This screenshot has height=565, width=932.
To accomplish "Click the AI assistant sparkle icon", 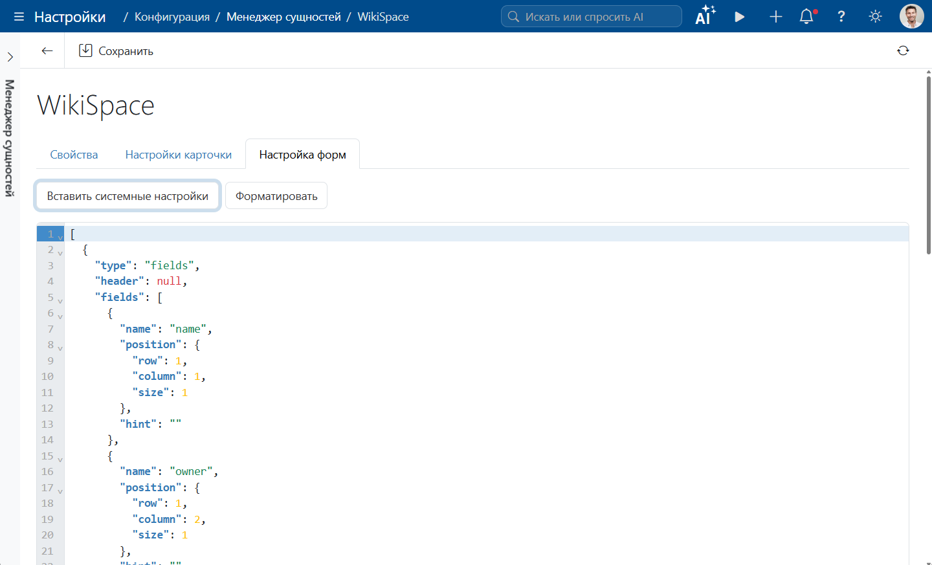I will coord(705,16).
